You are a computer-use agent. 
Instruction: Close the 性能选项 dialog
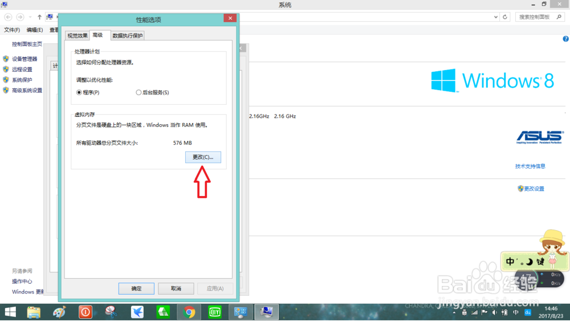(230, 18)
